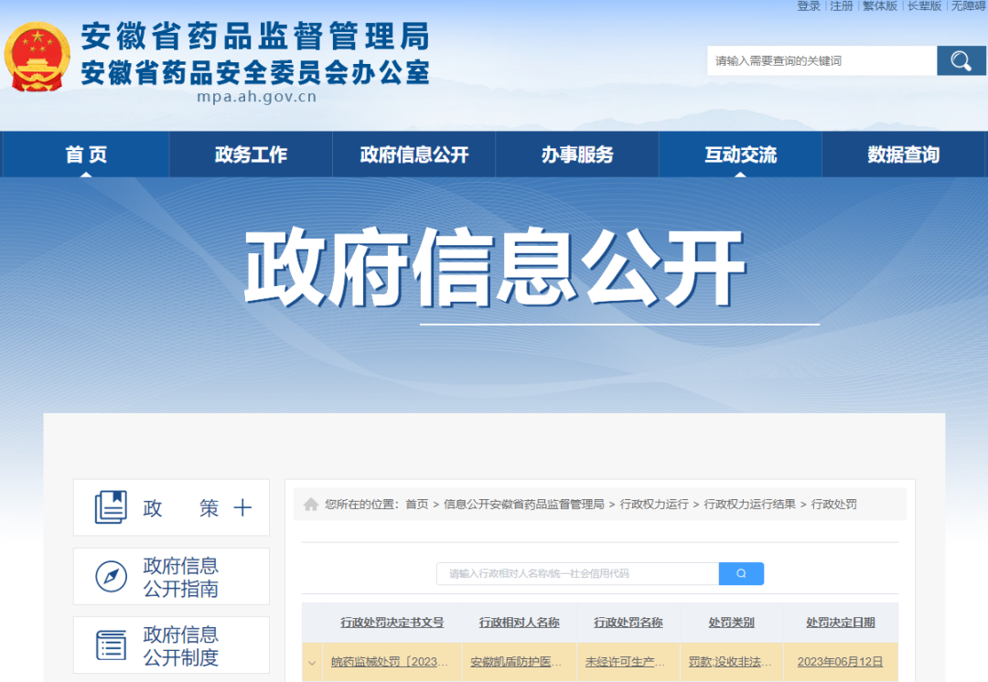Open the 政务工作 navigation menu

[251, 155]
